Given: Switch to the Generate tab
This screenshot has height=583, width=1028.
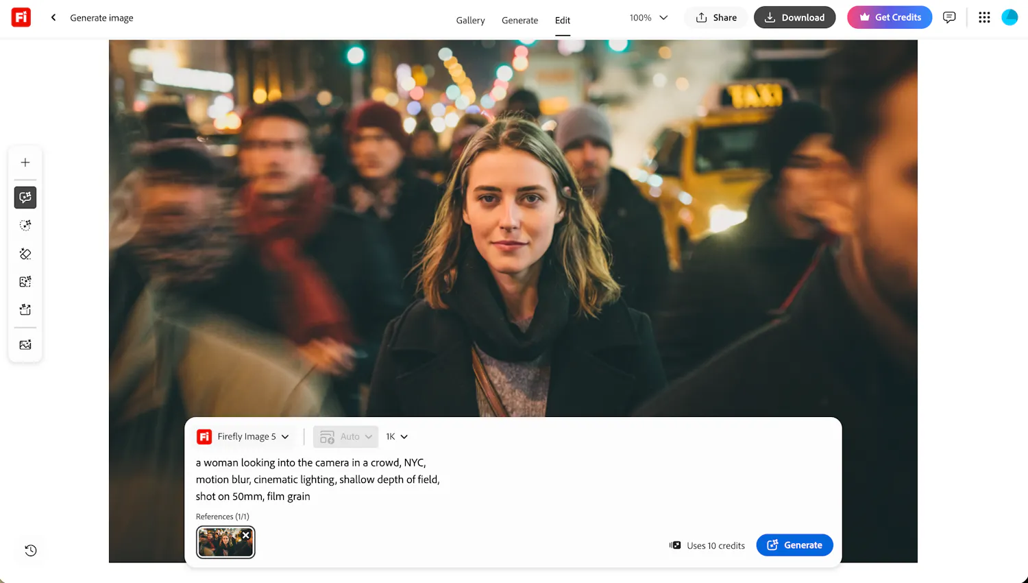Looking at the screenshot, I should pos(519,21).
